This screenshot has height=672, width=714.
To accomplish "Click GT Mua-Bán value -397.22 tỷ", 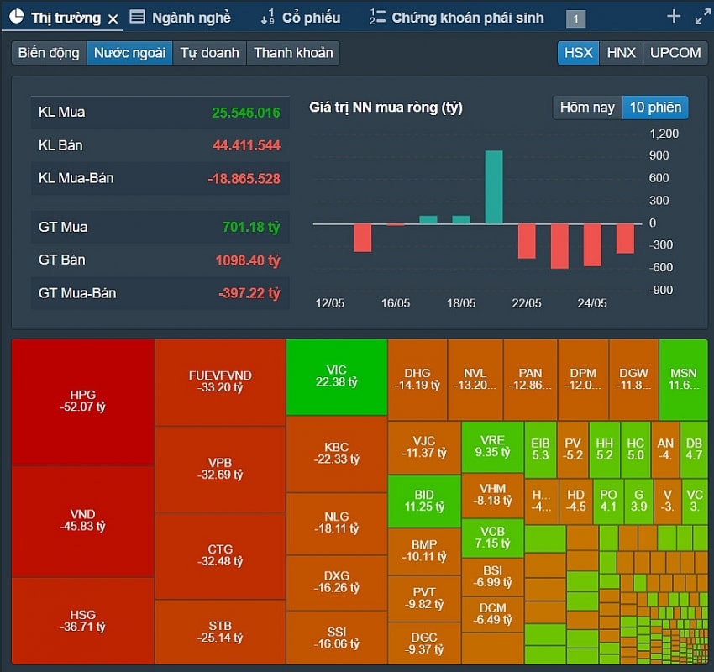I will [x=249, y=293].
